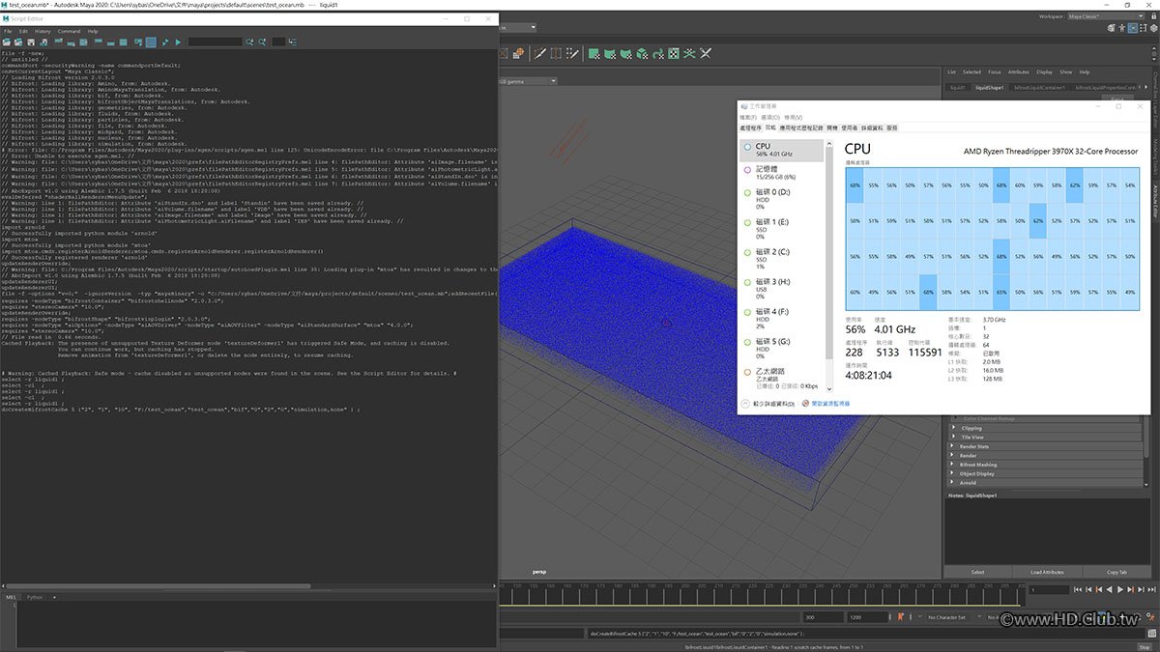The height and width of the screenshot is (652, 1160).
Task: Open the No Character Set dropdown
Action: (x=957, y=617)
